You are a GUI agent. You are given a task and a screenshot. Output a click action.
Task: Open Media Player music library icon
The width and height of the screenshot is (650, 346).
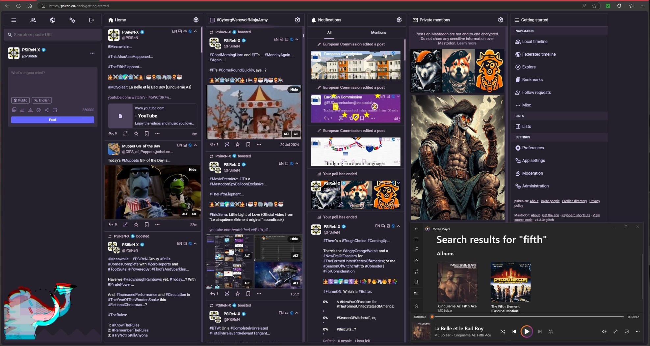point(416,272)
